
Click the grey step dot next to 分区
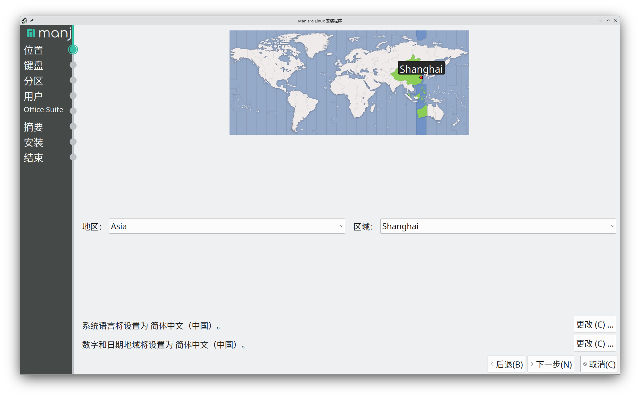(x=73, y=80)
